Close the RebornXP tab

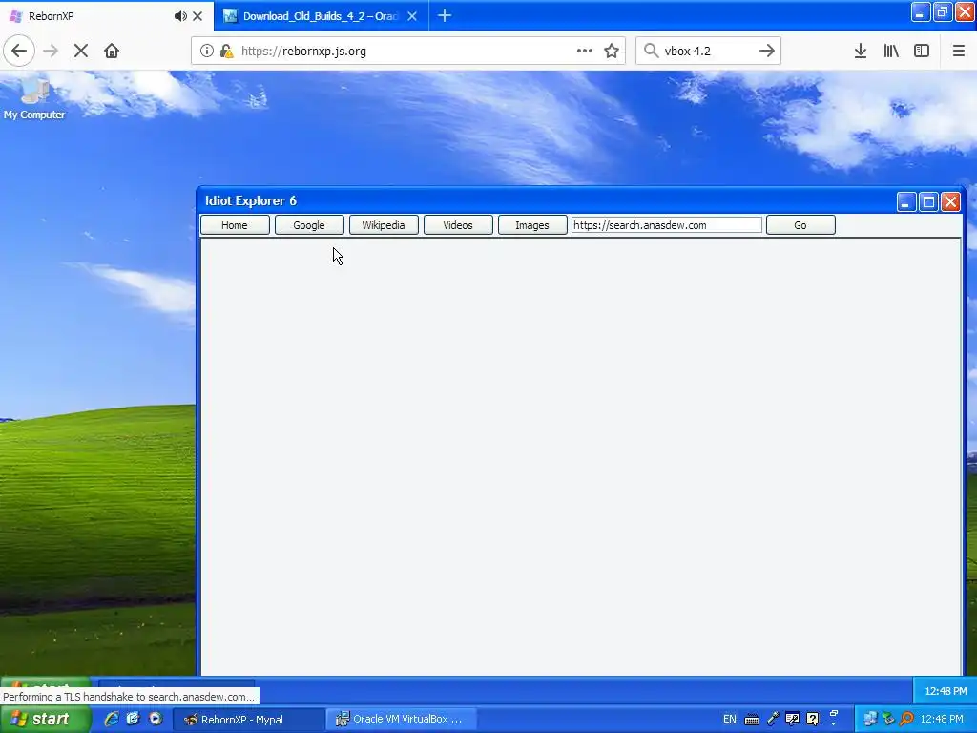coord(197,16)
